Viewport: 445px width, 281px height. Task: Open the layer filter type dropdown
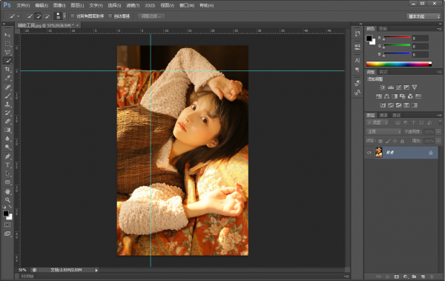tap(378, 122)
